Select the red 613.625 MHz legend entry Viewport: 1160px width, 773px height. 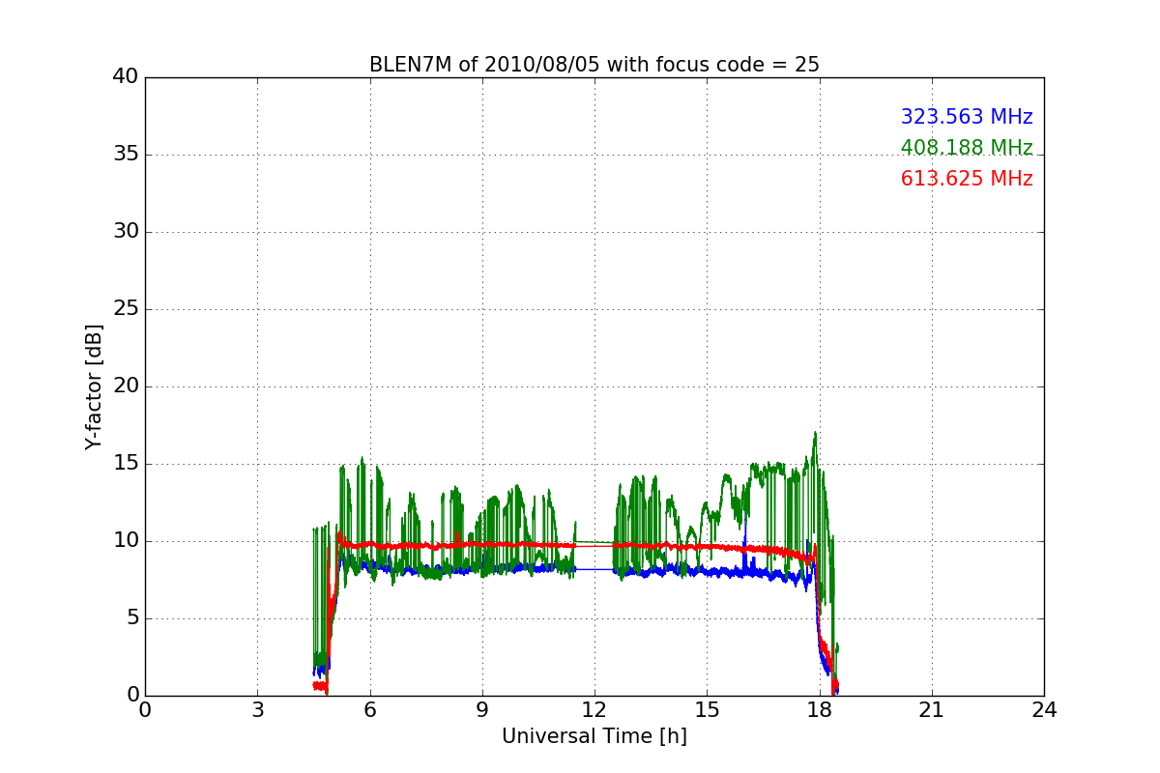click(966, 179)
